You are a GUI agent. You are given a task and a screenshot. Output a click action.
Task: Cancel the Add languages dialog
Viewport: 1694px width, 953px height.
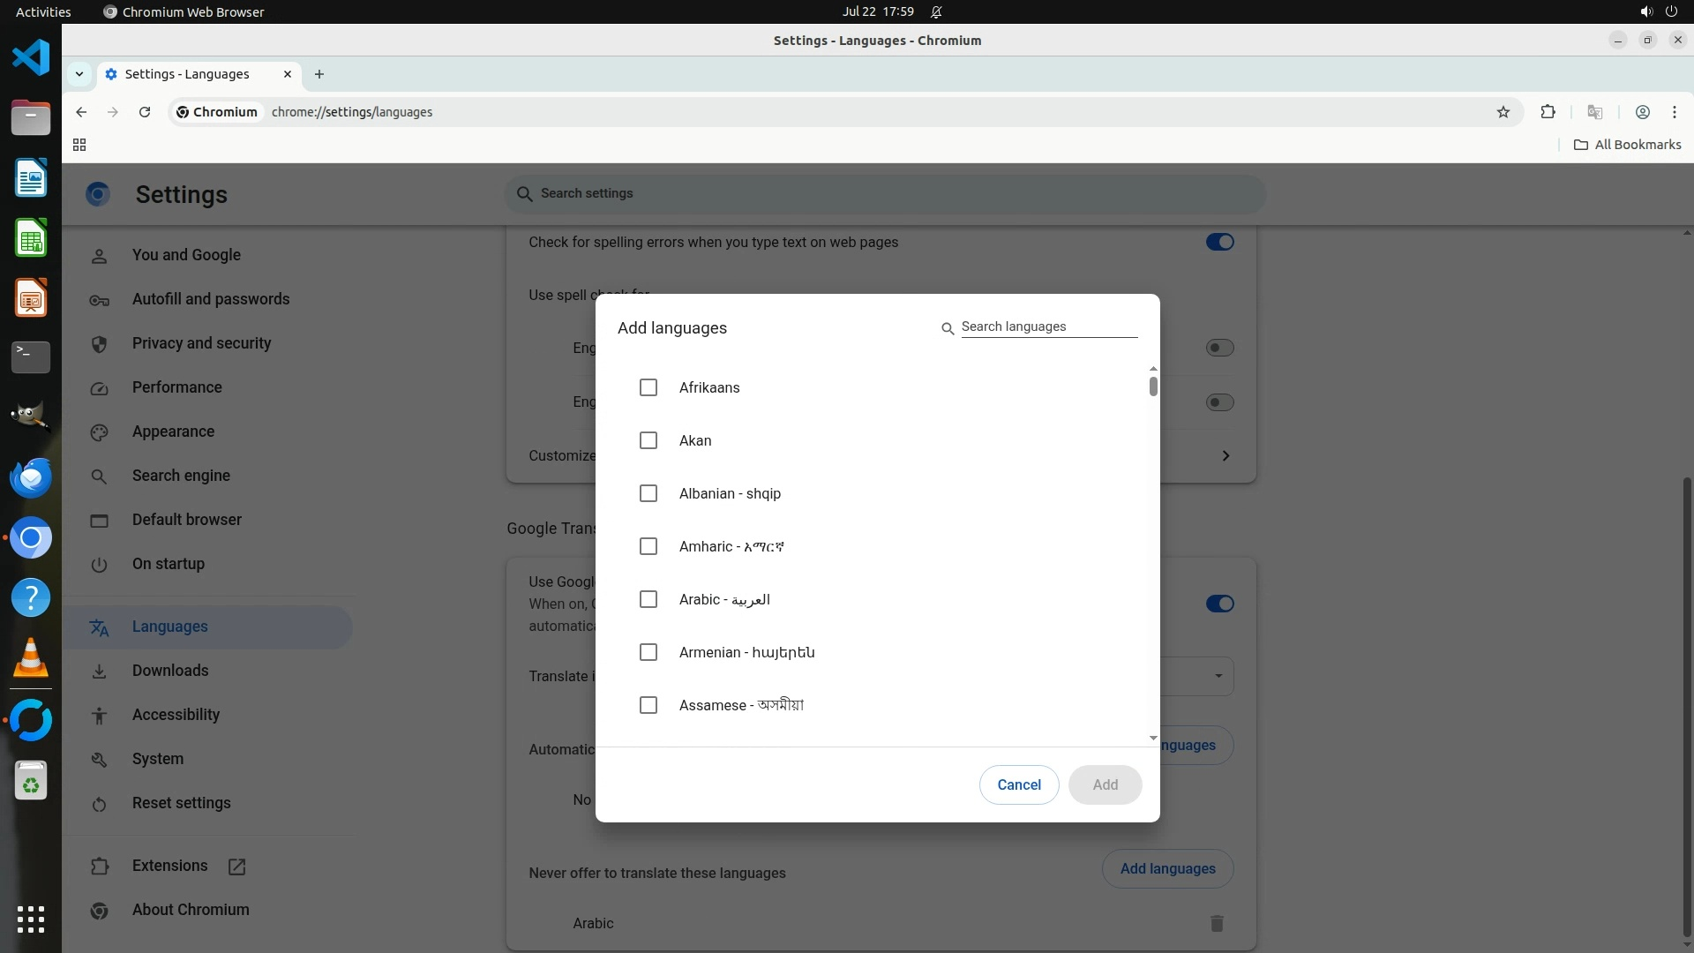tap(1018, 784)
